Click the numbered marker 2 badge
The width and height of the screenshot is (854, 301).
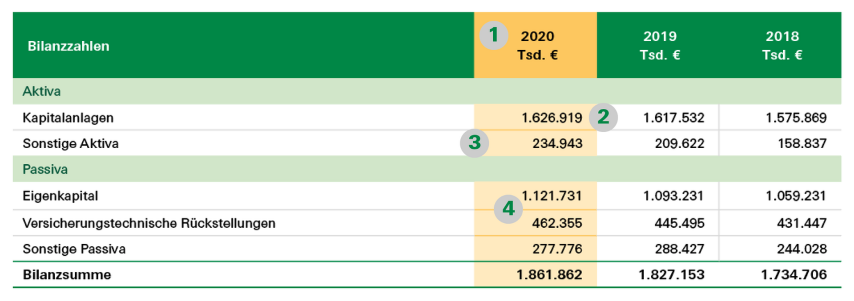coord(603,117)
